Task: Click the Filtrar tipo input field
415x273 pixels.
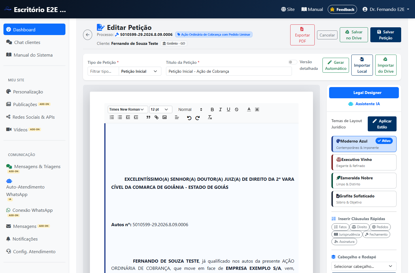Action: tap(103, 71)
